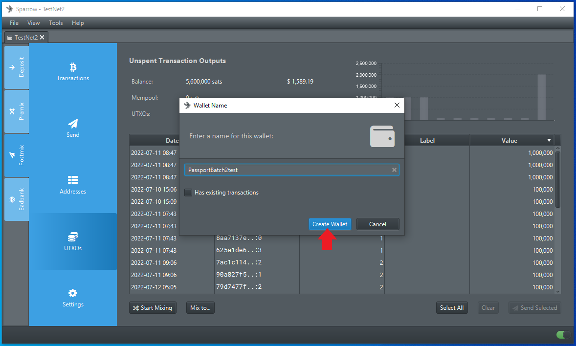Sort by the Value column header
The image size is (576, 346).
[512, 140]
